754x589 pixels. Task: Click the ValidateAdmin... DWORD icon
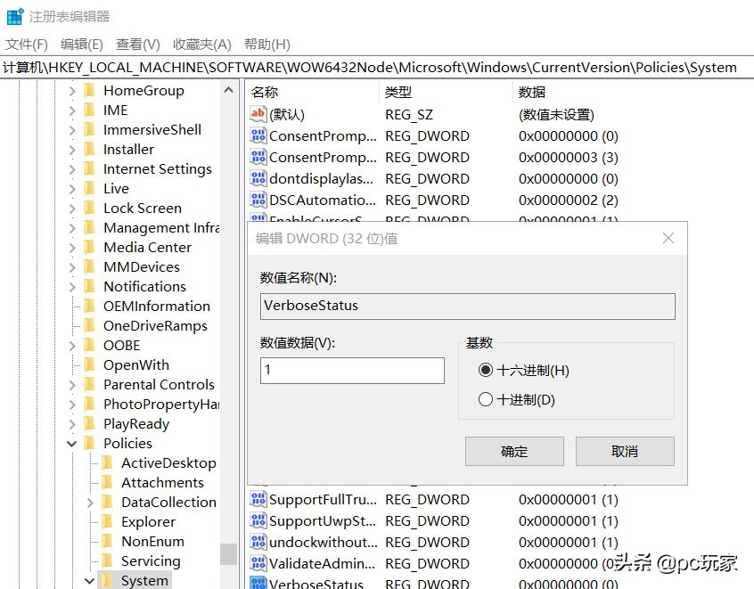pyautogui.click(x=258, y=563)
